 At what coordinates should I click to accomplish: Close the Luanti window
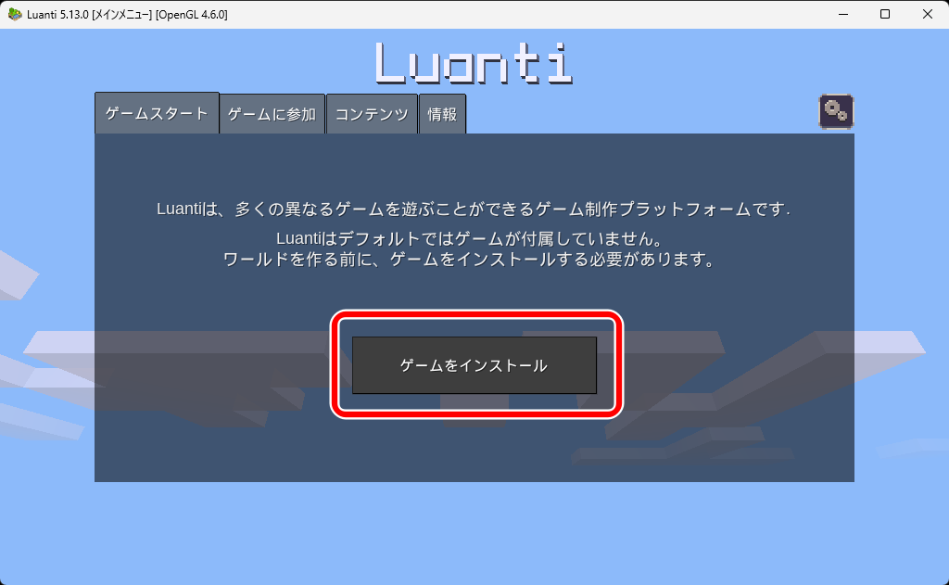click(928, 15)
